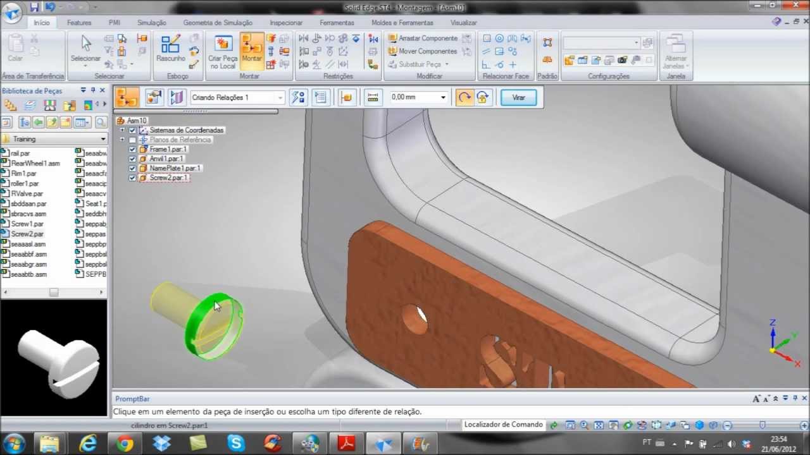Switch to the PMI ribbon tab
Viewport: 810px width, 455px height.
[115, 23]
